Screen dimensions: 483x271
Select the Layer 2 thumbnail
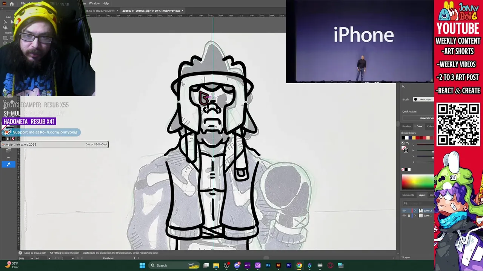[x=421, y=211]
